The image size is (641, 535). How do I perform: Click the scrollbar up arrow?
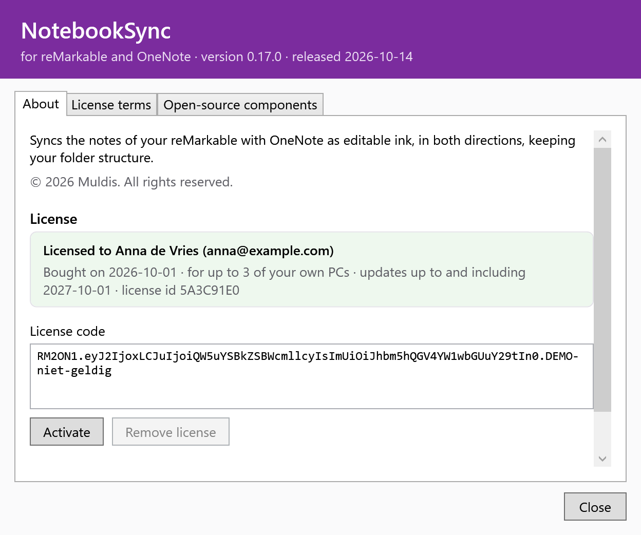coord(602,140)
